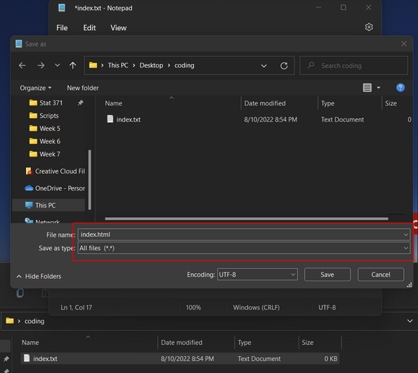The image size is (418, 373).
Task: Click Ln 1, Col 17 in Notepad status bar
Action: pos(77,308)
